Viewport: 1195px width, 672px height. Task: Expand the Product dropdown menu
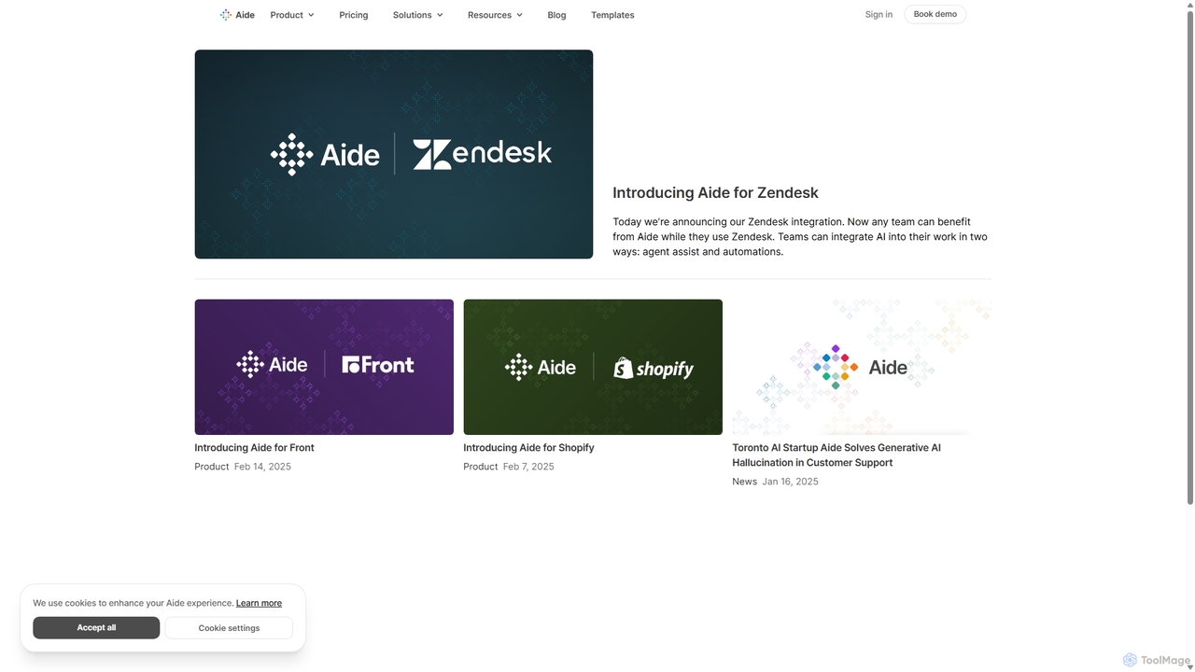click(292, 15)
